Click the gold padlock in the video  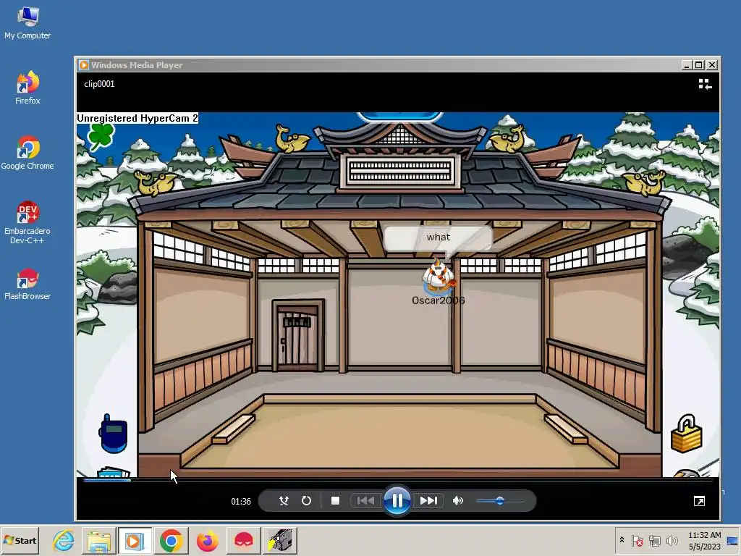[x=686, y=434]
